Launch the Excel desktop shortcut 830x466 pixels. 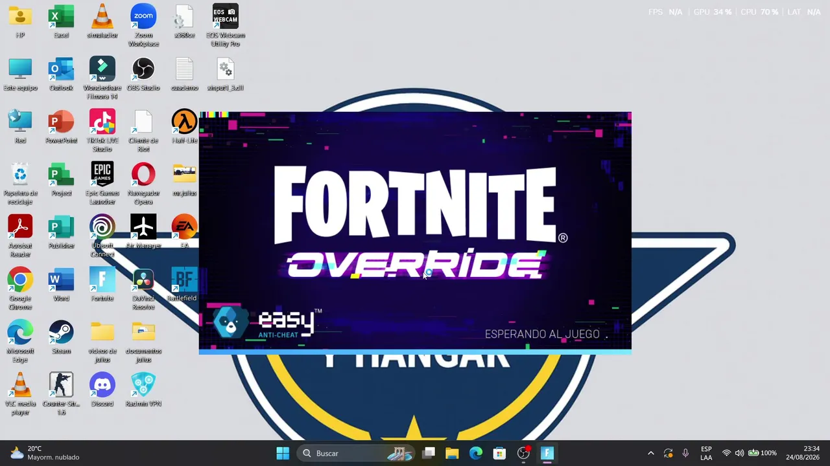61,21
